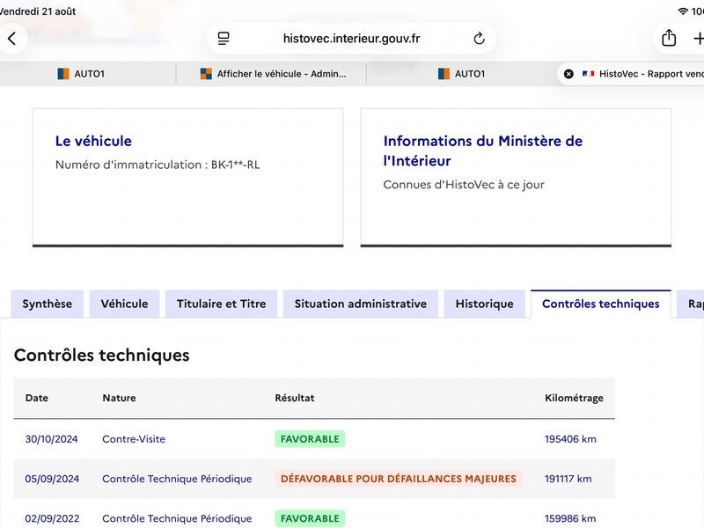
Task: Click Contrôle Technique Périodique in 05/09/2024 row
Action: 177,479
